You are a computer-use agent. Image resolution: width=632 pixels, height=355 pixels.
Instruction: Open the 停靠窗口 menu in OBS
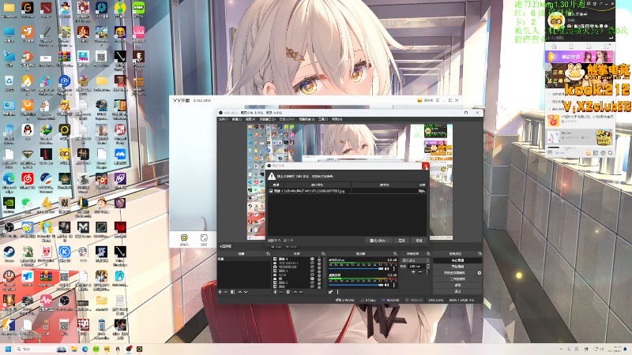tap(268, 119)
